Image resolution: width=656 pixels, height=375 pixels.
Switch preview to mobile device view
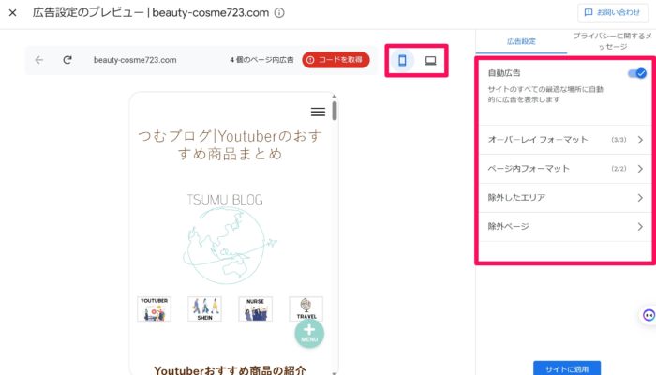[x=402, y=61]
